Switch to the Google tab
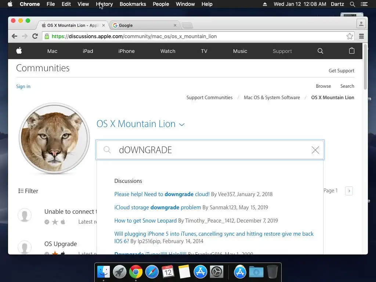This screenshot has width=376, height=282. pos(144,25)
